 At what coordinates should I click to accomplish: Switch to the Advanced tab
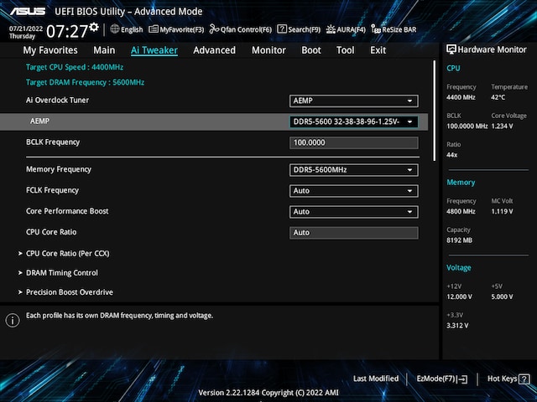pos(214,50)
